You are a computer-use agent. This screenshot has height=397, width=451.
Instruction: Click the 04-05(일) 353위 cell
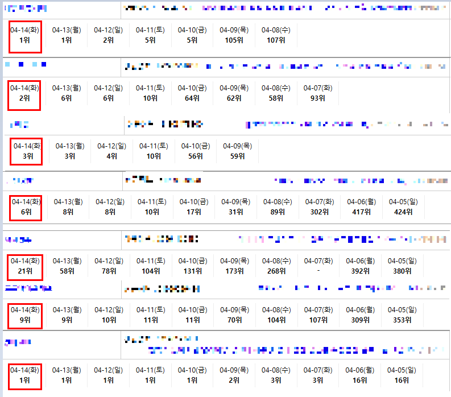[402, 315]
